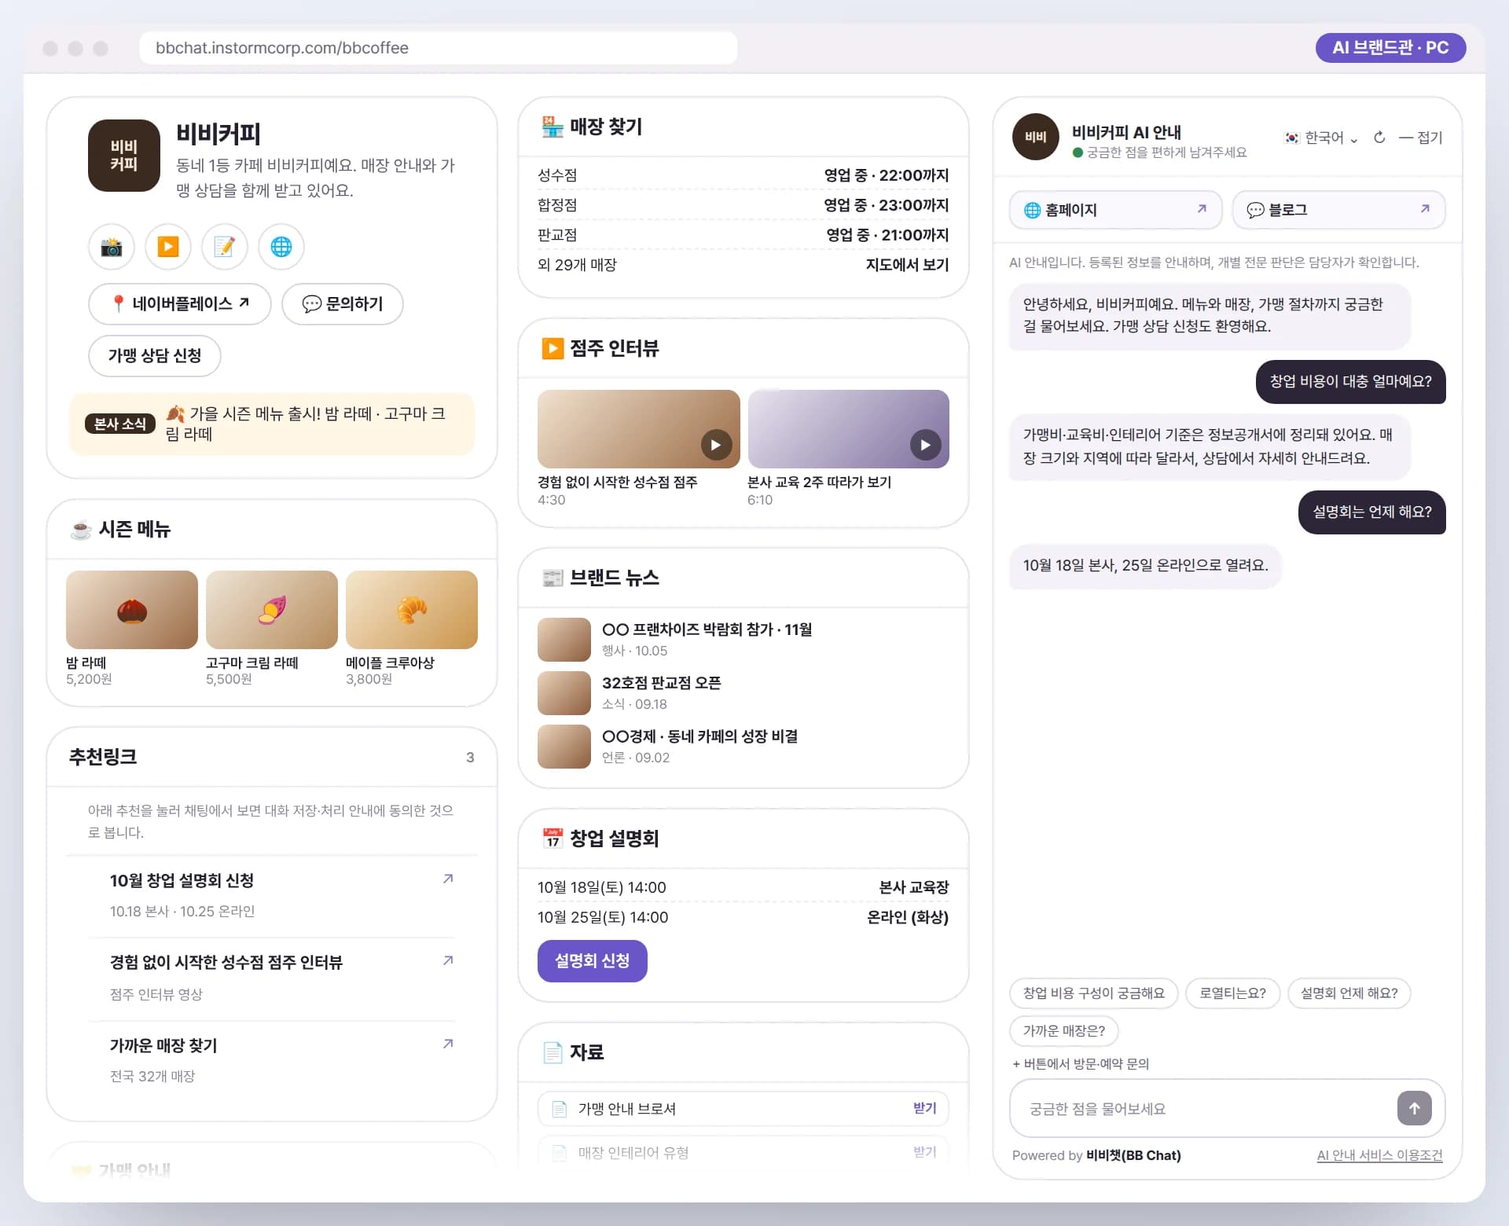Click 가맹 상담 신청 button
Viewport: 1509px width, 1226px height.
155,355
